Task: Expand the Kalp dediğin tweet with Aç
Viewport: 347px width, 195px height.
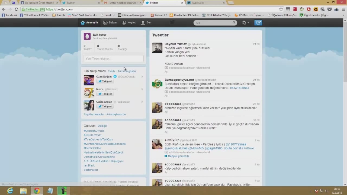Action: click(166, 173)
